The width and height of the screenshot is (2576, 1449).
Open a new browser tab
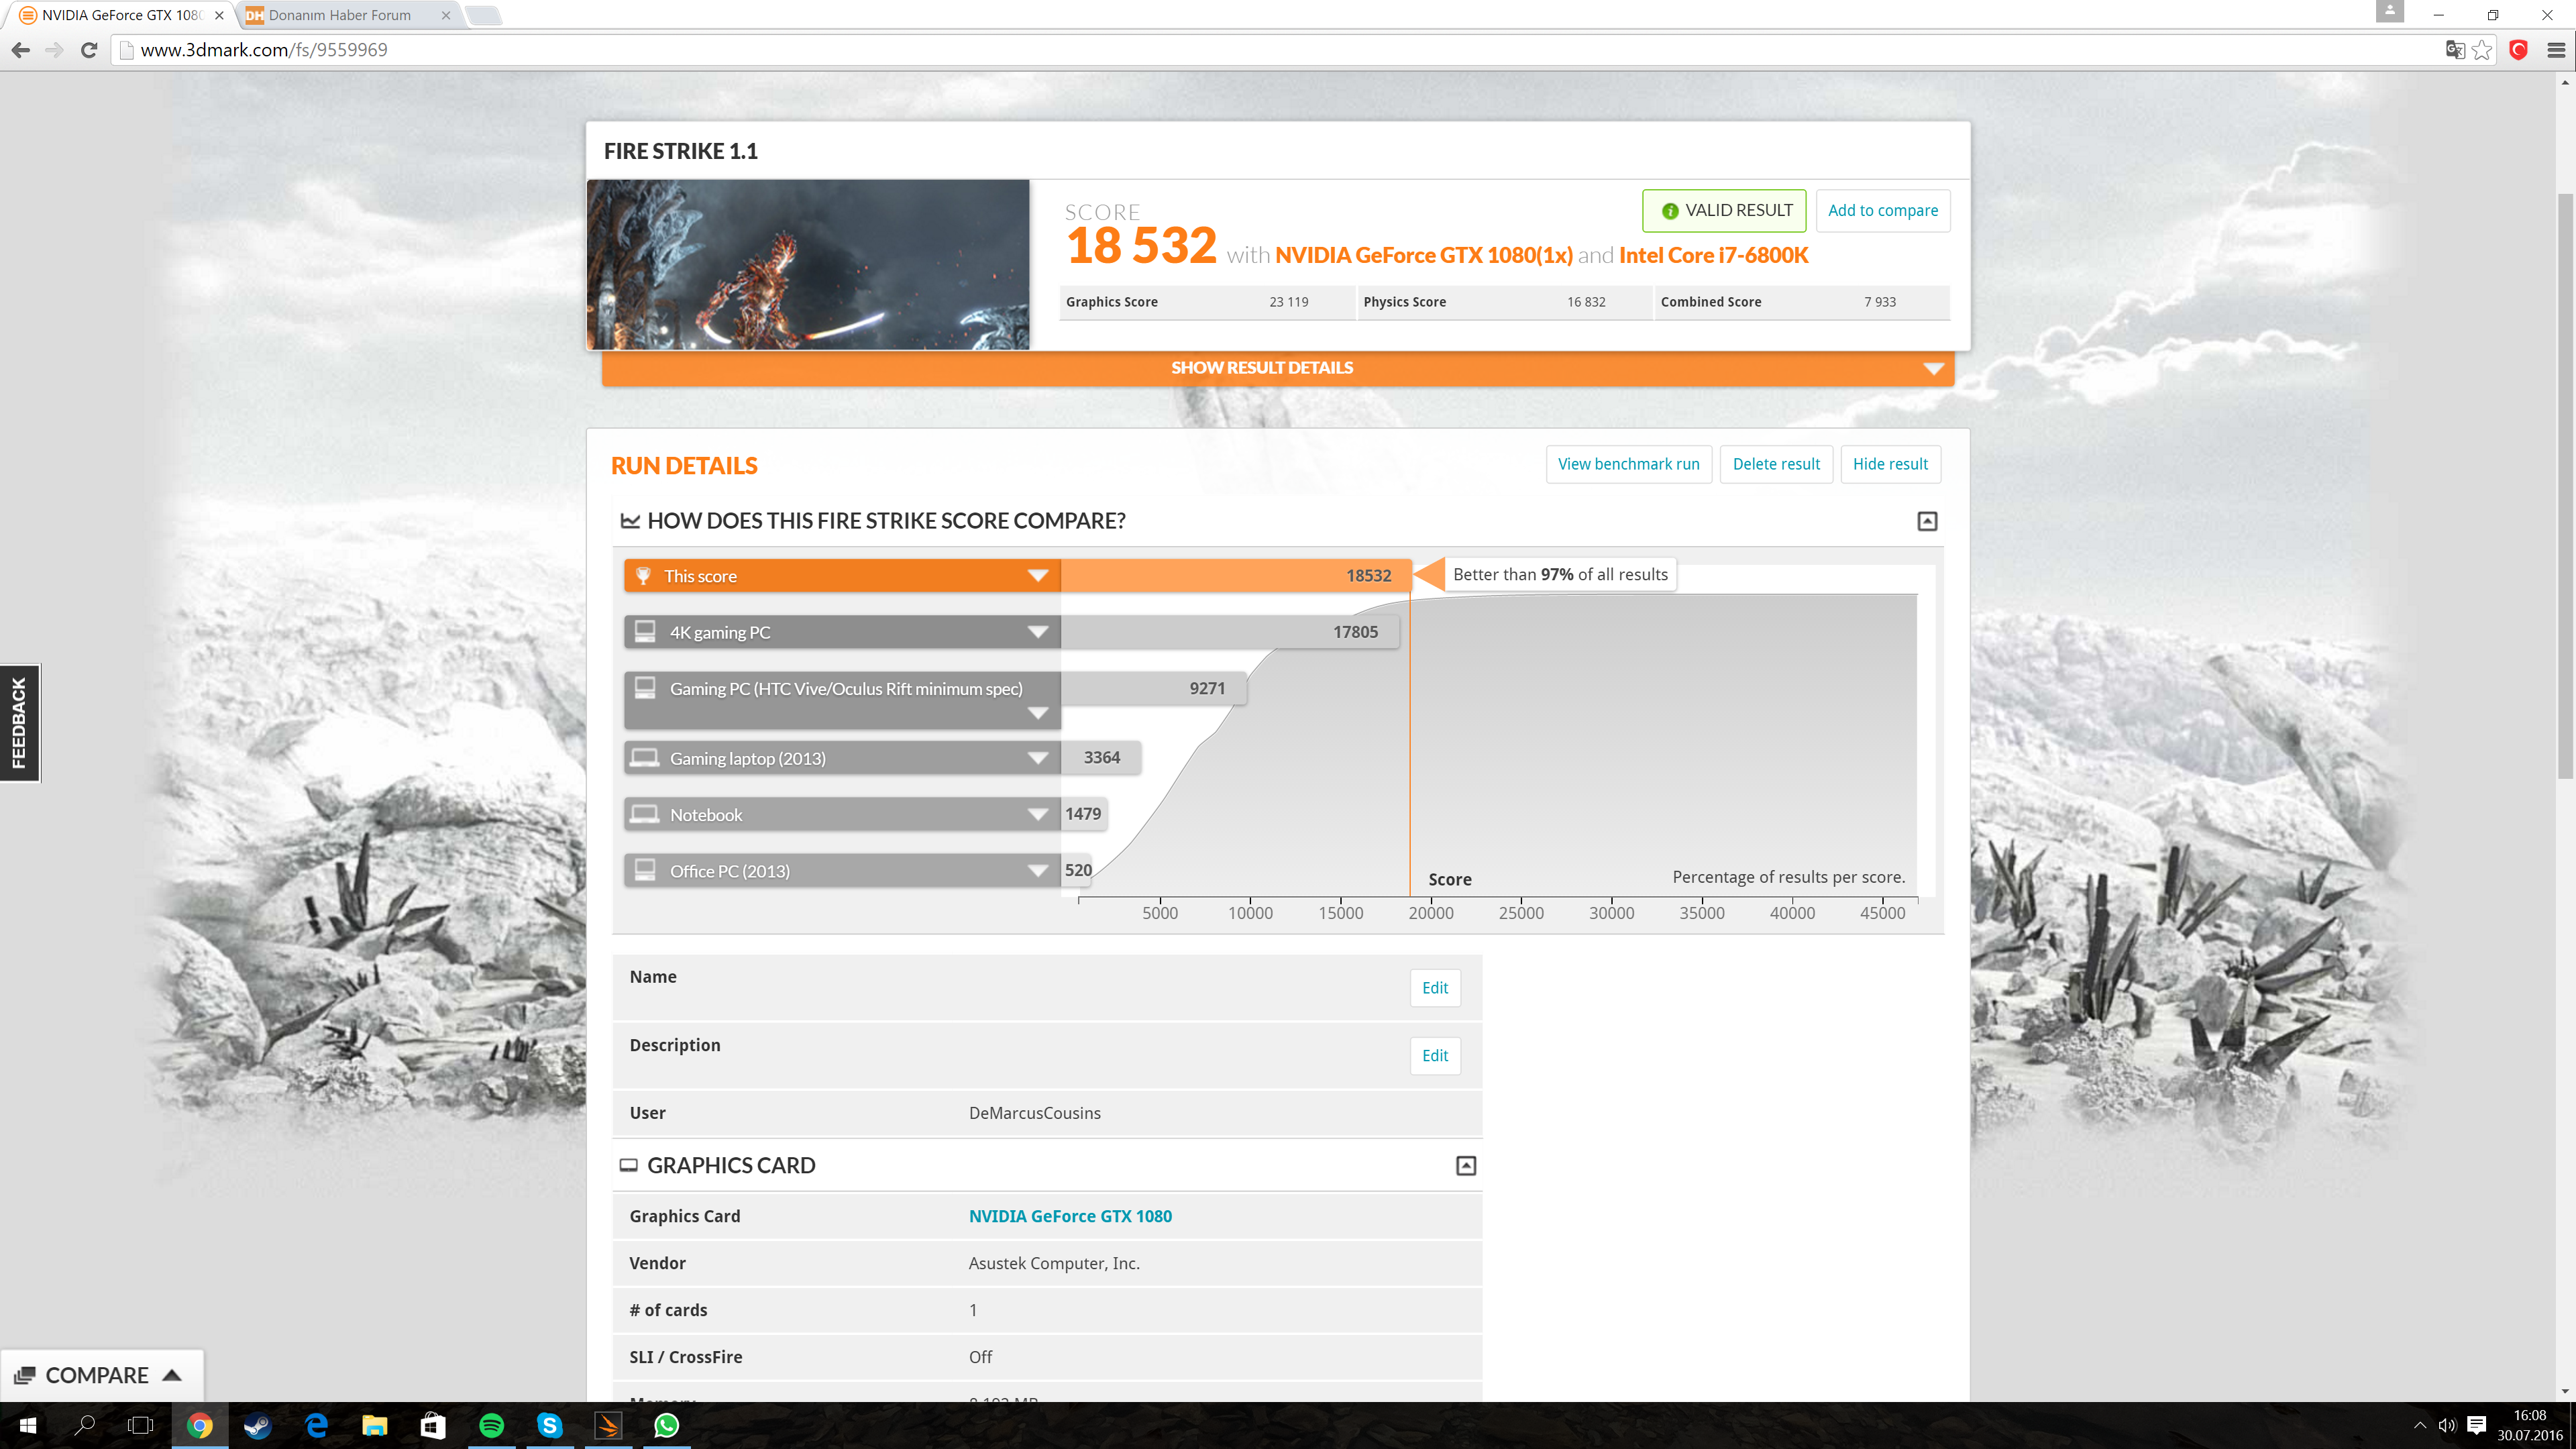(x=484, y=15)
